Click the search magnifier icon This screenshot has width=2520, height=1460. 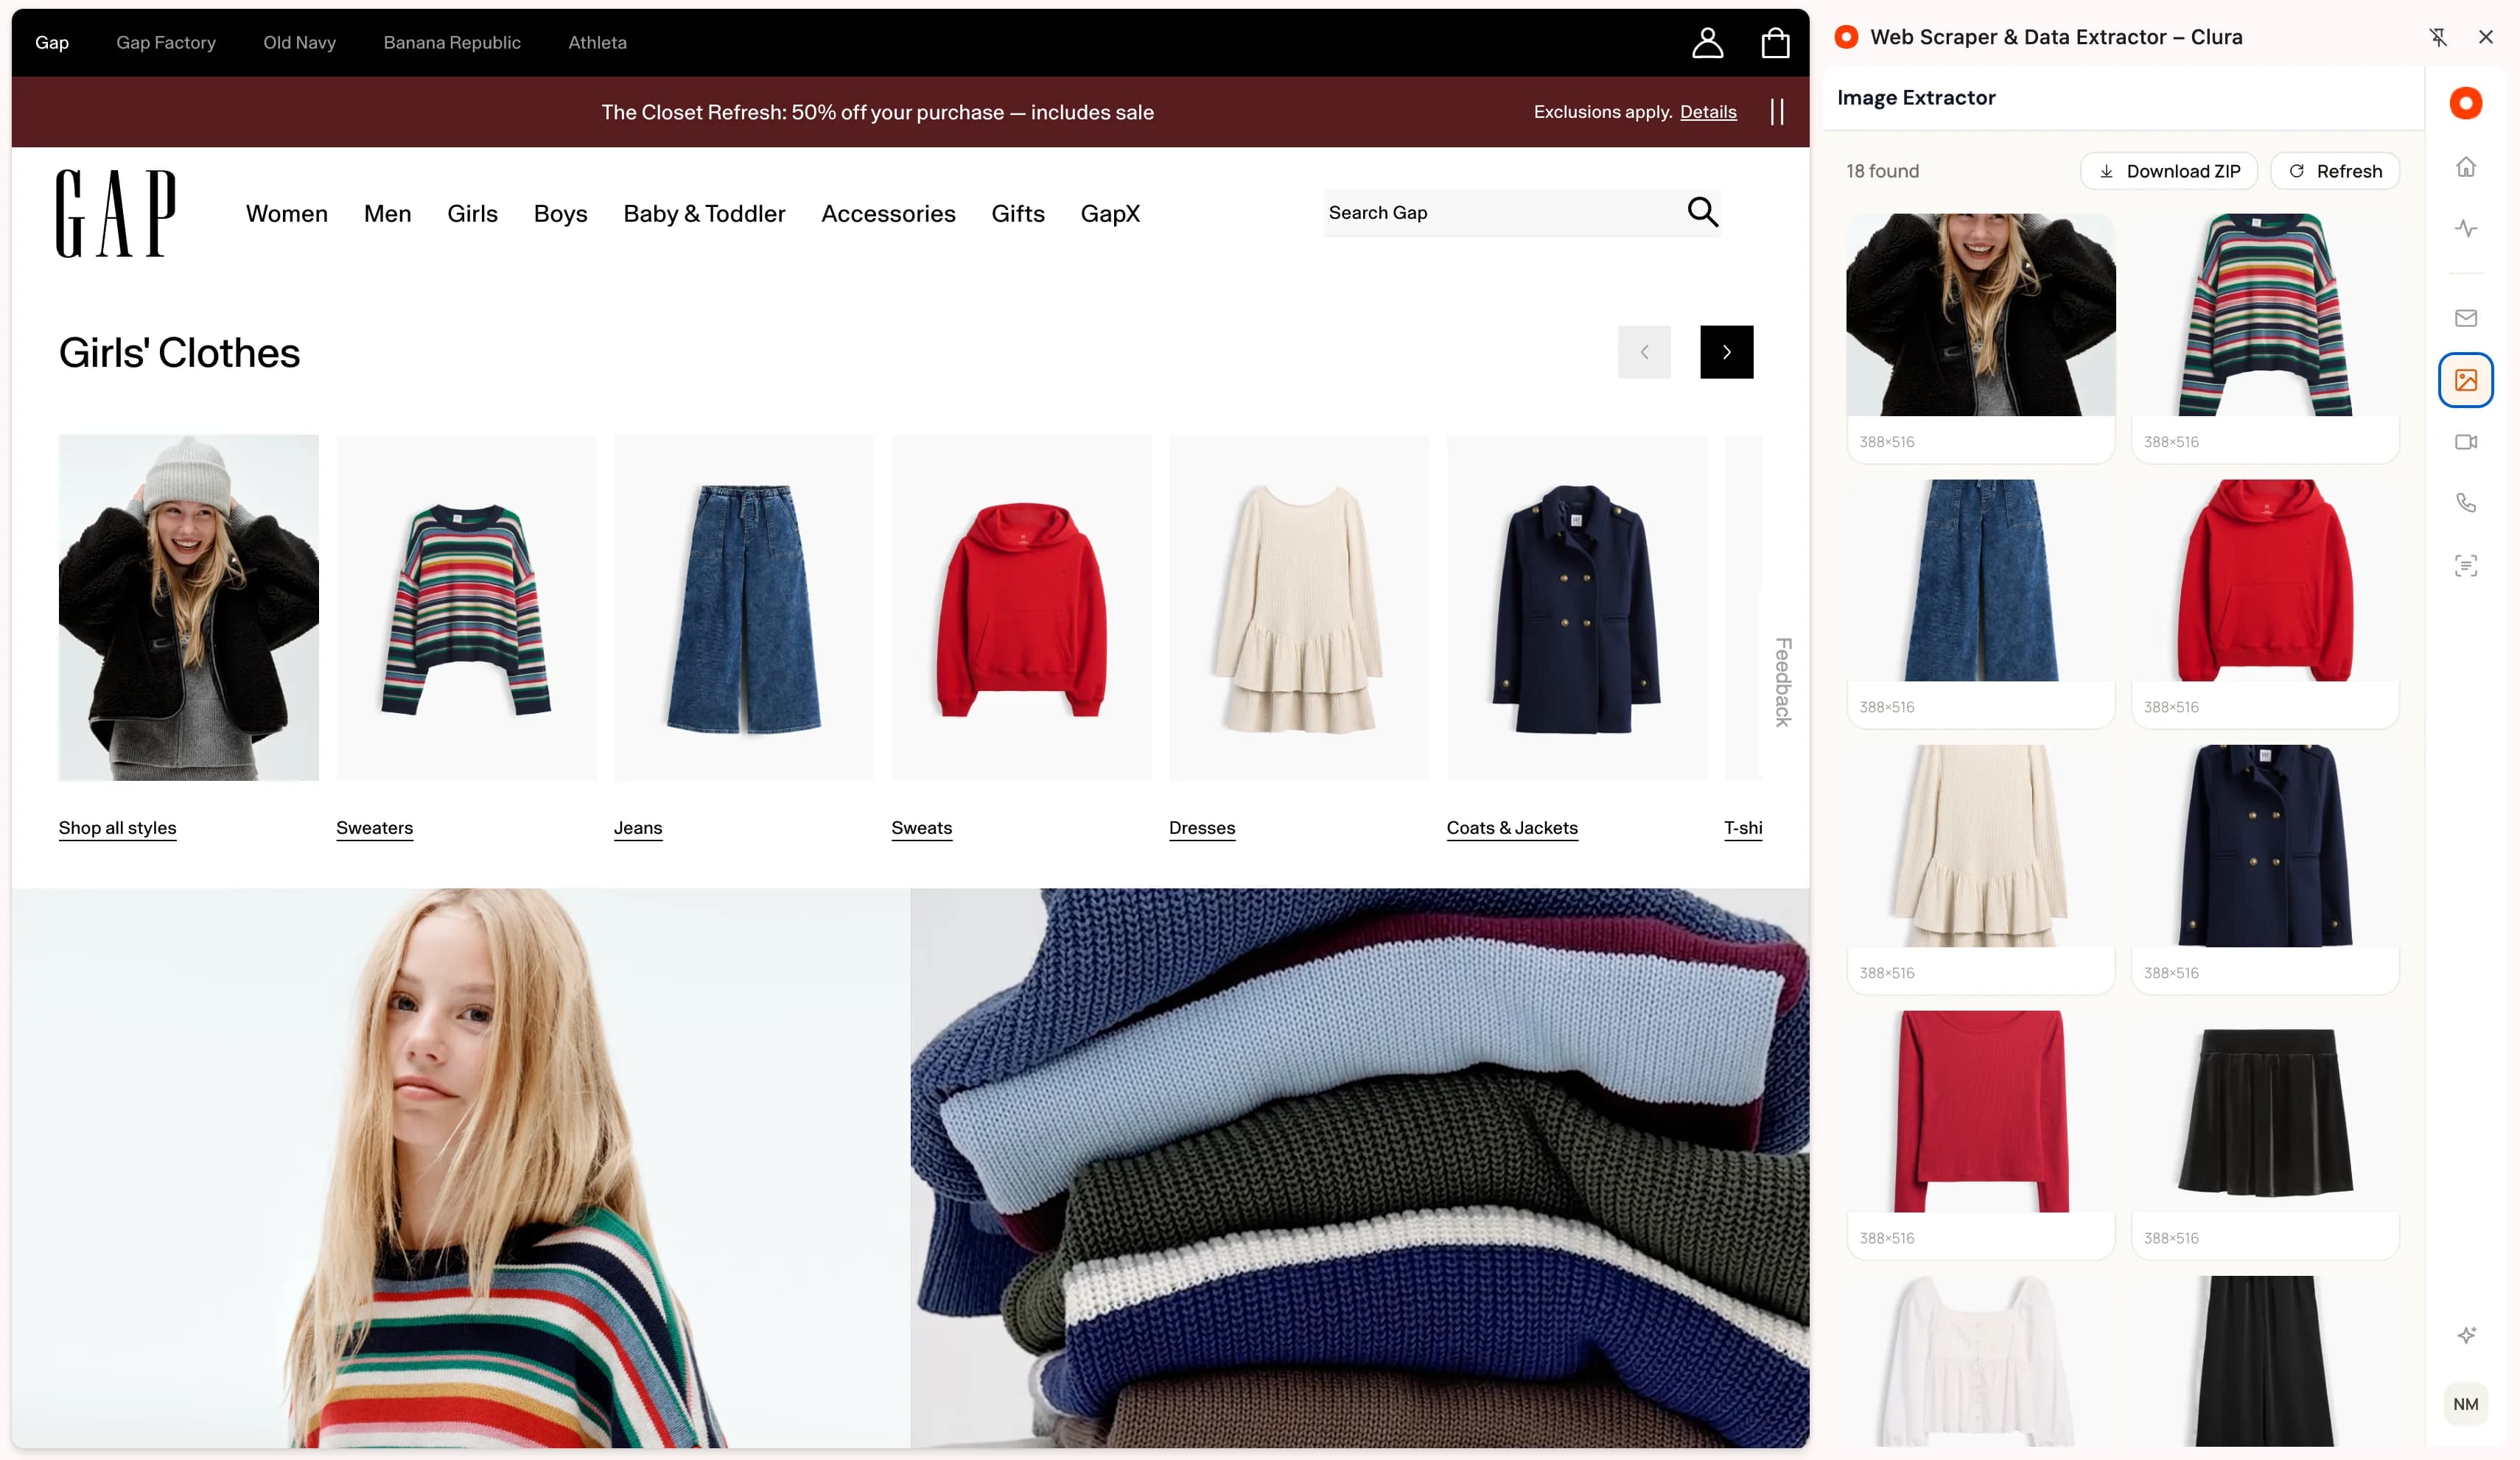pyautogui.click(x=1702, y=212)
